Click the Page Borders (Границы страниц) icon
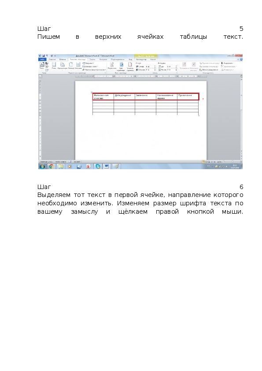262x371 pixels. pos(130,67)
